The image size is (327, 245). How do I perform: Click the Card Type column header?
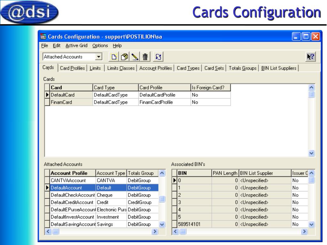coord(116,87)
